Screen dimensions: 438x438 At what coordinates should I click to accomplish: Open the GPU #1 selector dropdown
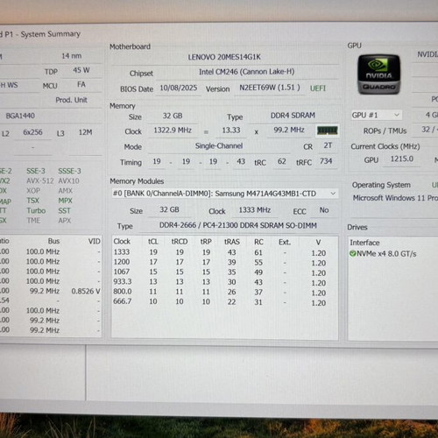click(376, 115)
